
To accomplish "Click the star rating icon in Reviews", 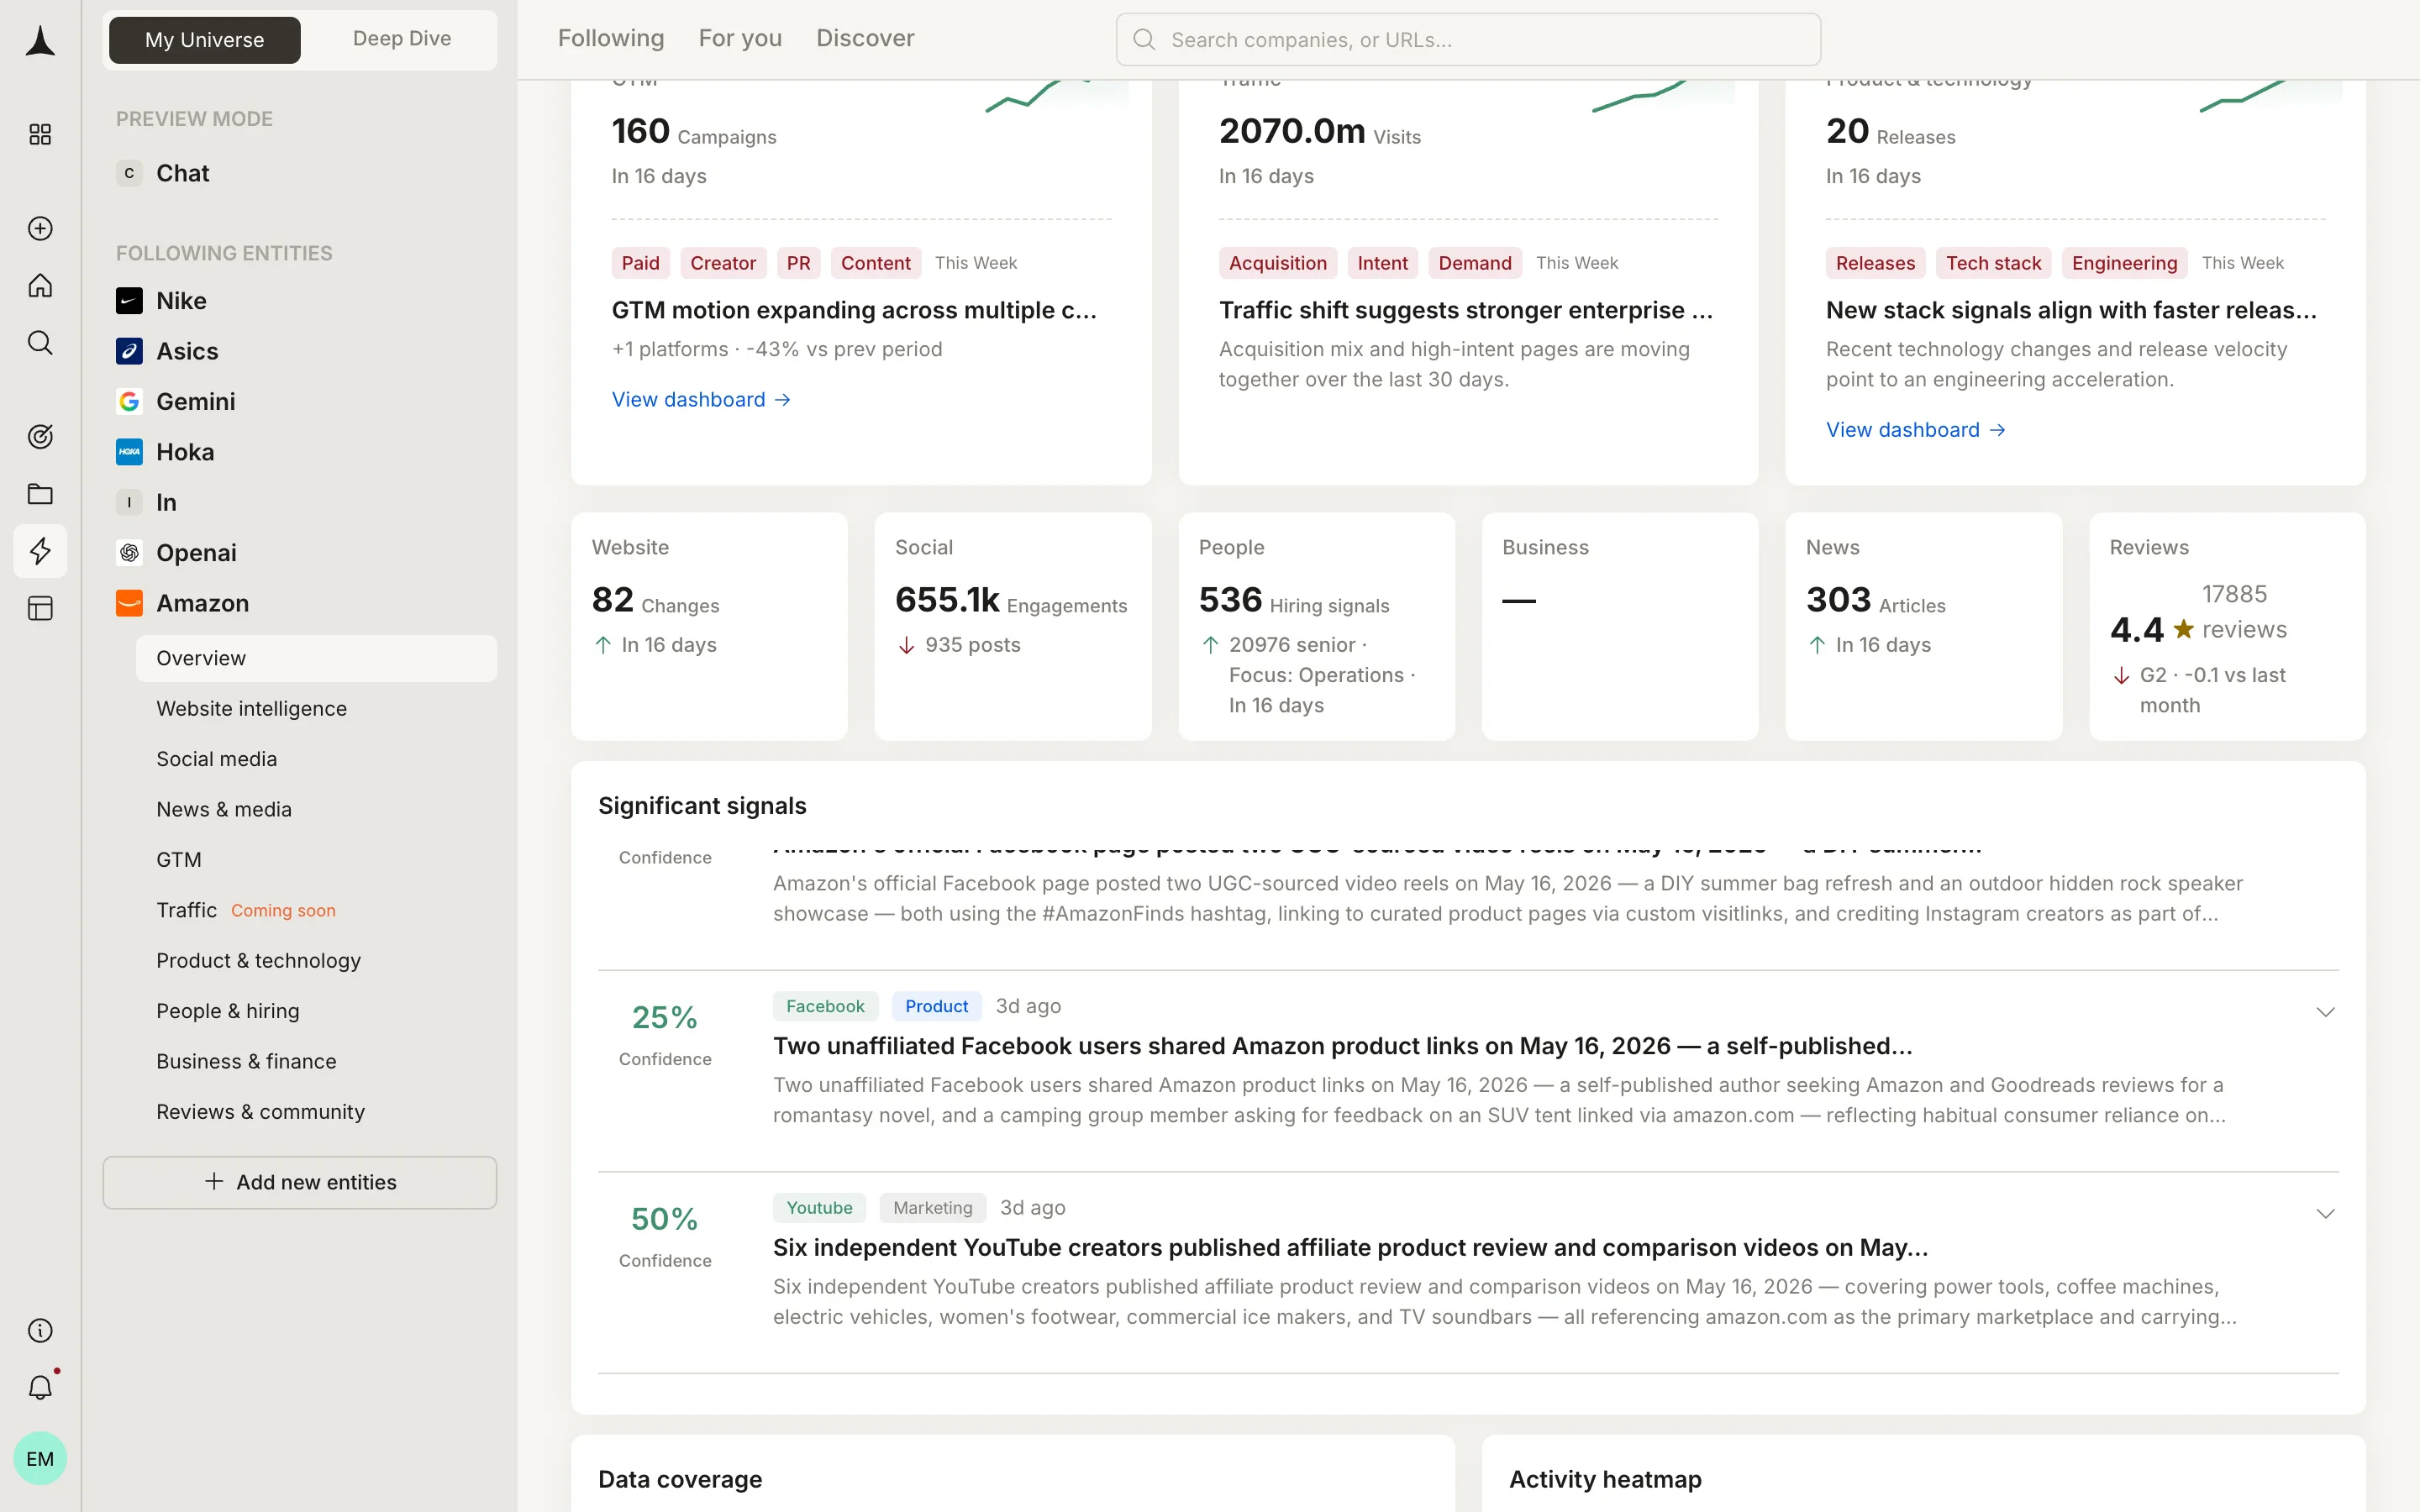I will [2184, 629].
